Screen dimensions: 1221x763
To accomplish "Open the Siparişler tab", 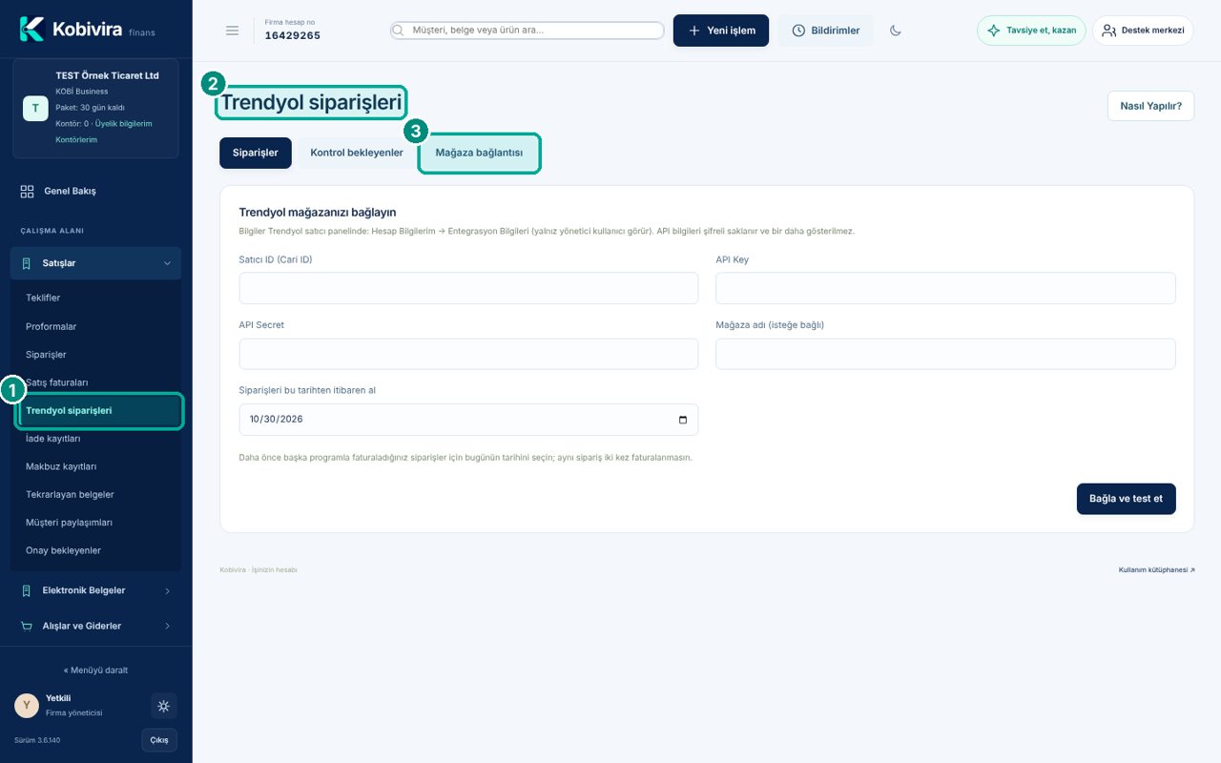I will click(x=256, y=153).
